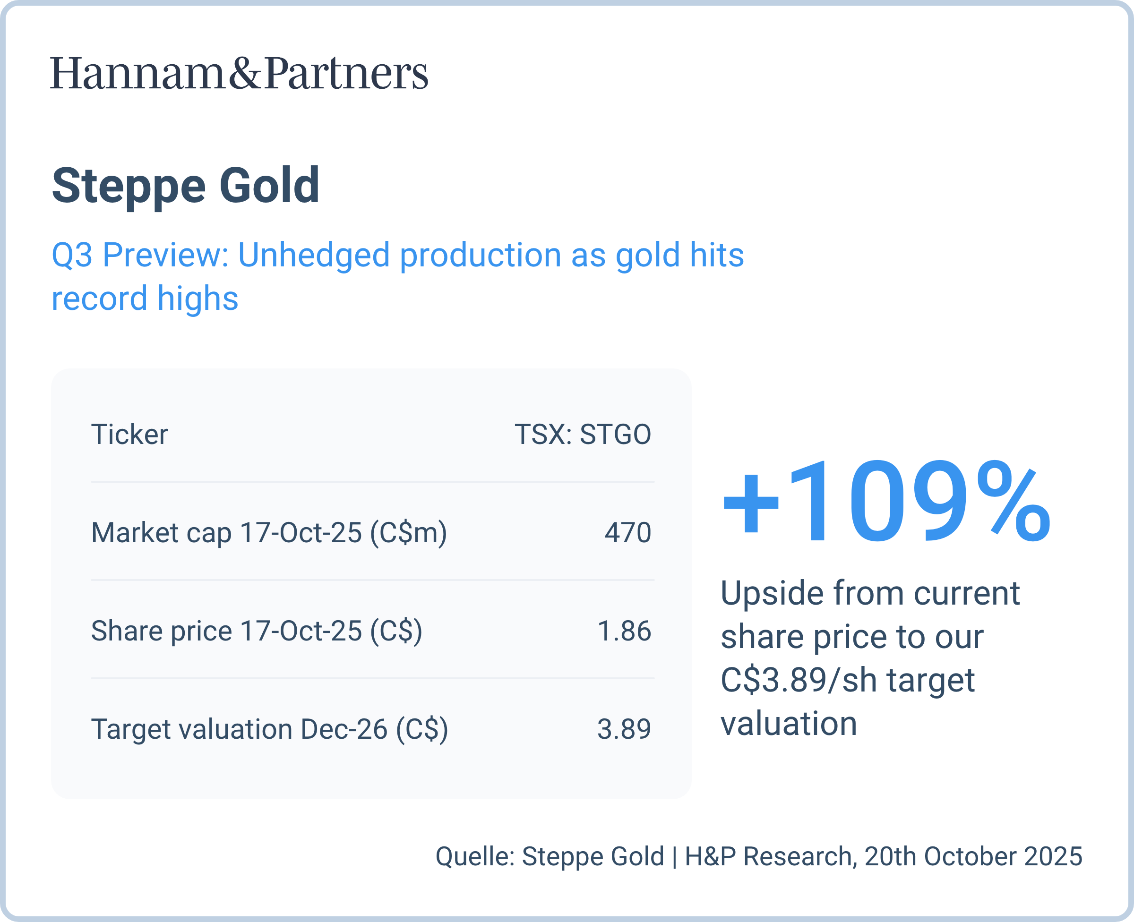Click the Hannam & Partners logo
Viewport: 1134px width, 922px height.
[x=239, y=73]
